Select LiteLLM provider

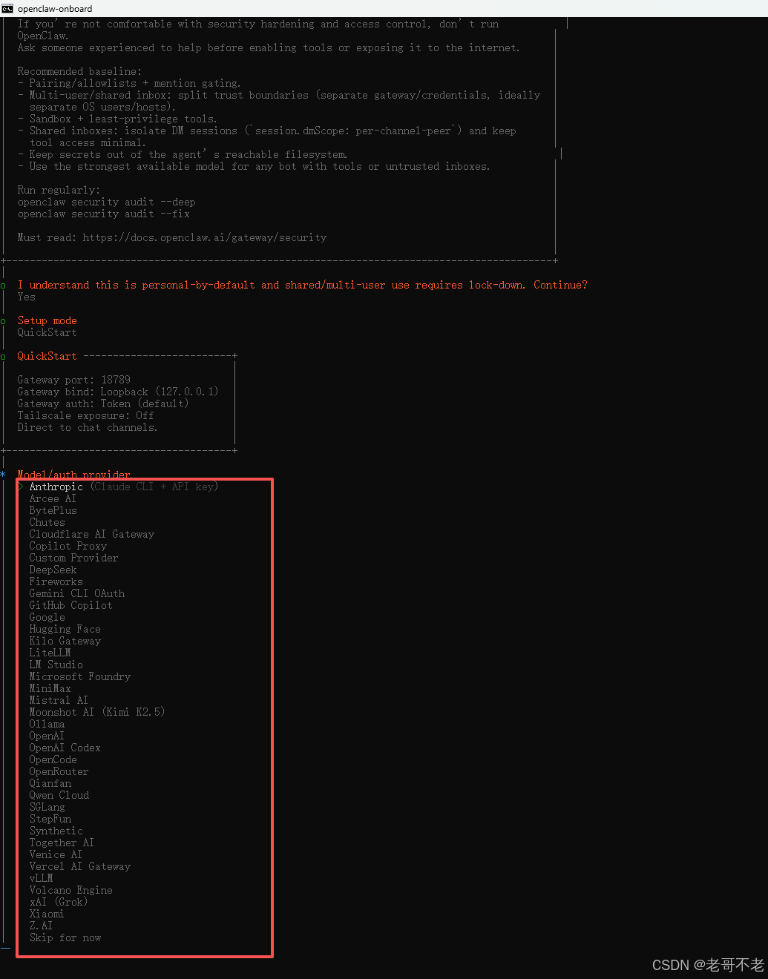(x=50, y=653)
